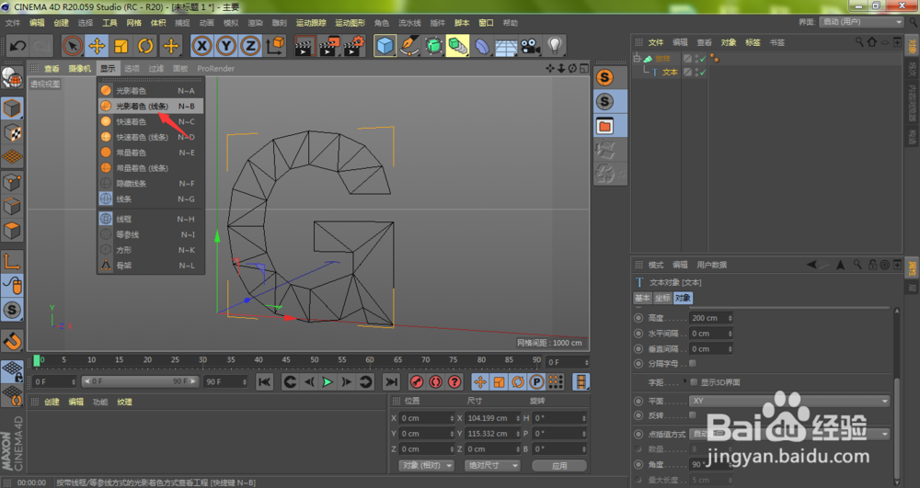Click the preview range slider bar

[x=140, y=381]
